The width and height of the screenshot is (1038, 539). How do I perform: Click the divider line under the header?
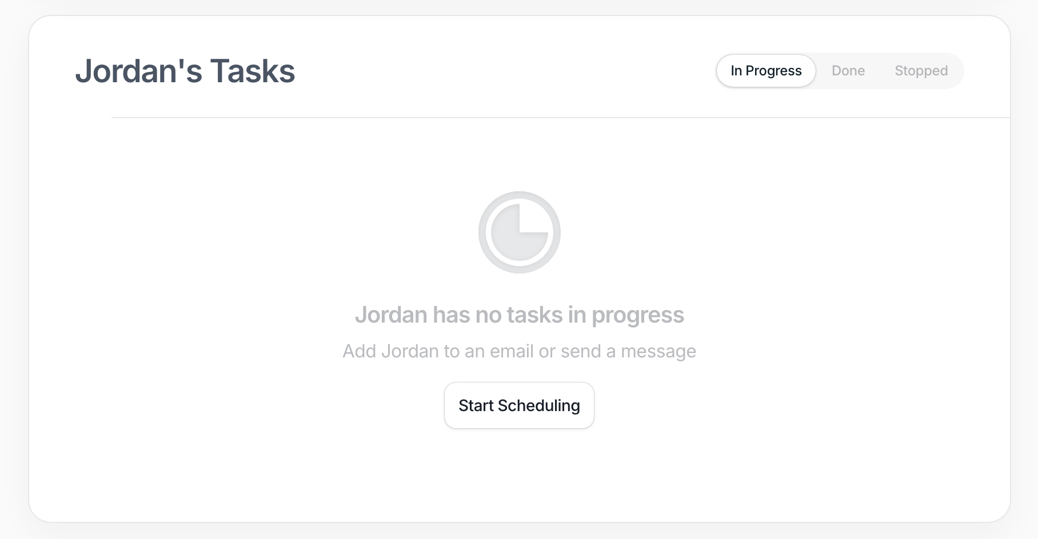[x=560, y=118]
